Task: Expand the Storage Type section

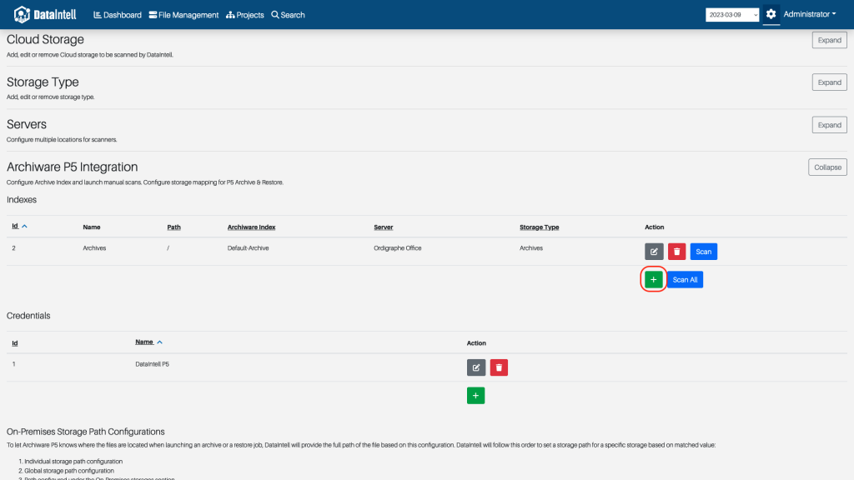Action: (829, 82)
